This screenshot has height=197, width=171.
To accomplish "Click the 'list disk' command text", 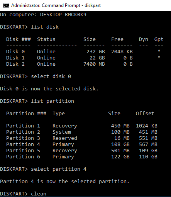I will (x=45, y=27).
